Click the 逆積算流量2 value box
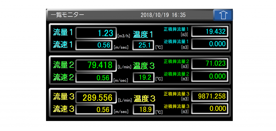The image size is (276, 131). (x=210, y=76)
